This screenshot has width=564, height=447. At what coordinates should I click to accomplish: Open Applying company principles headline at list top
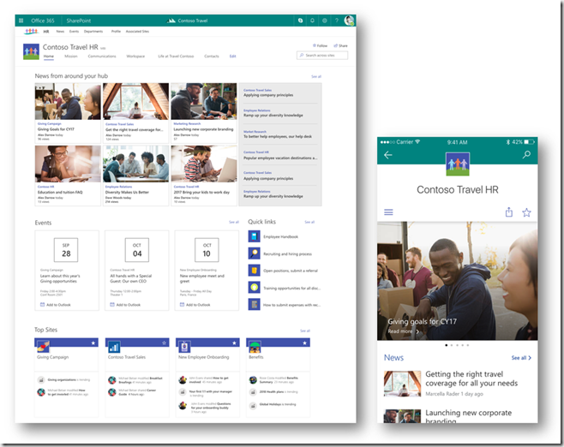[x=268, y=95]
